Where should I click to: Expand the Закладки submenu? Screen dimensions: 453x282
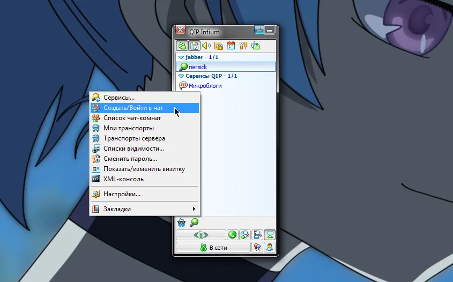pos(117,209)
